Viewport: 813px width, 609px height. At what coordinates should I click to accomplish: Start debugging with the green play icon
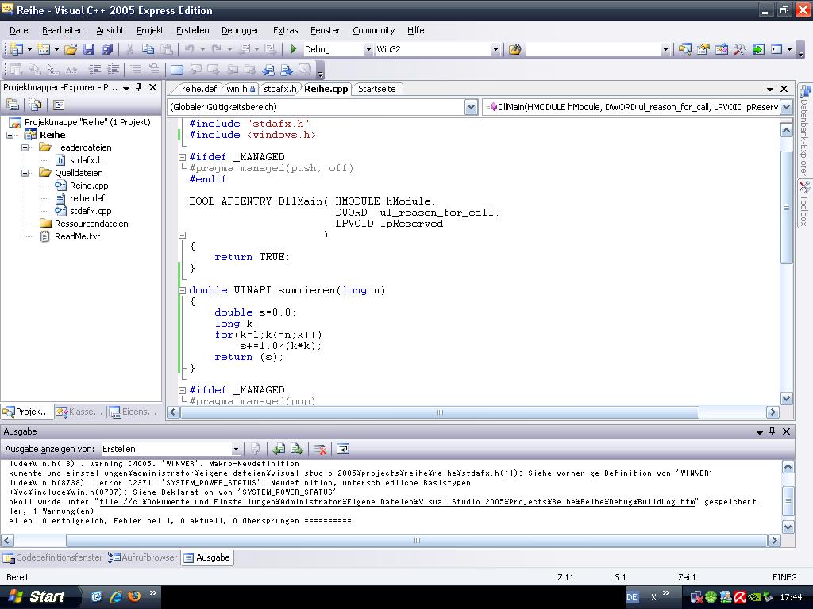(294, 49)
